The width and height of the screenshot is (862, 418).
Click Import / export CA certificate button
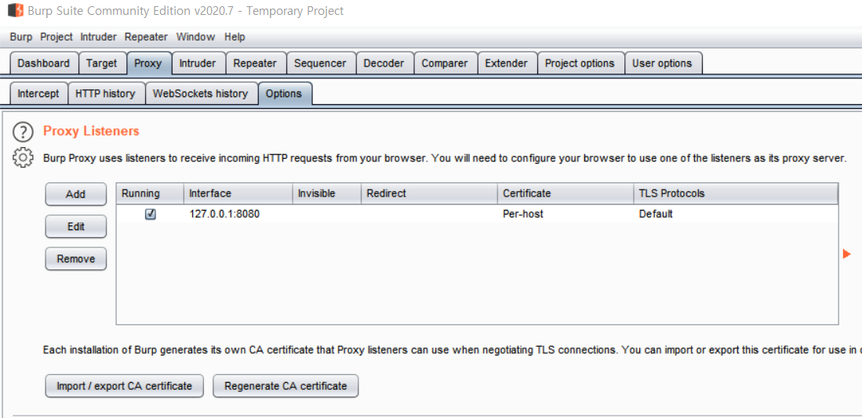click(124, 386)
